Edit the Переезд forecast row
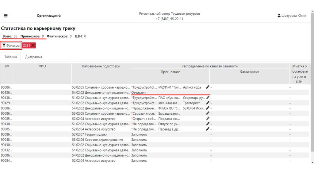 coord(208,129)
